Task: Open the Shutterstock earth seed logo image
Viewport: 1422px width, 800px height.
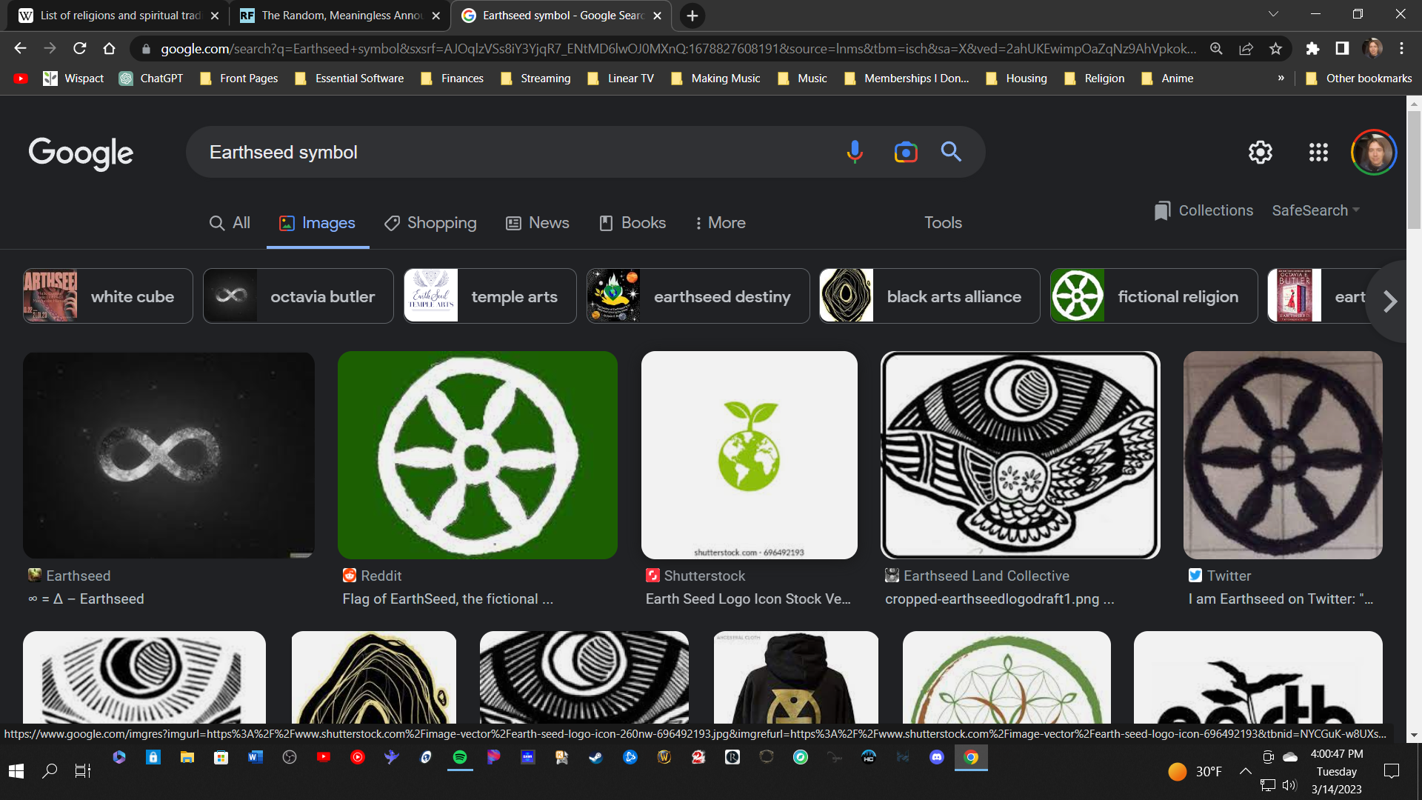Action: [x=749, y=455]
